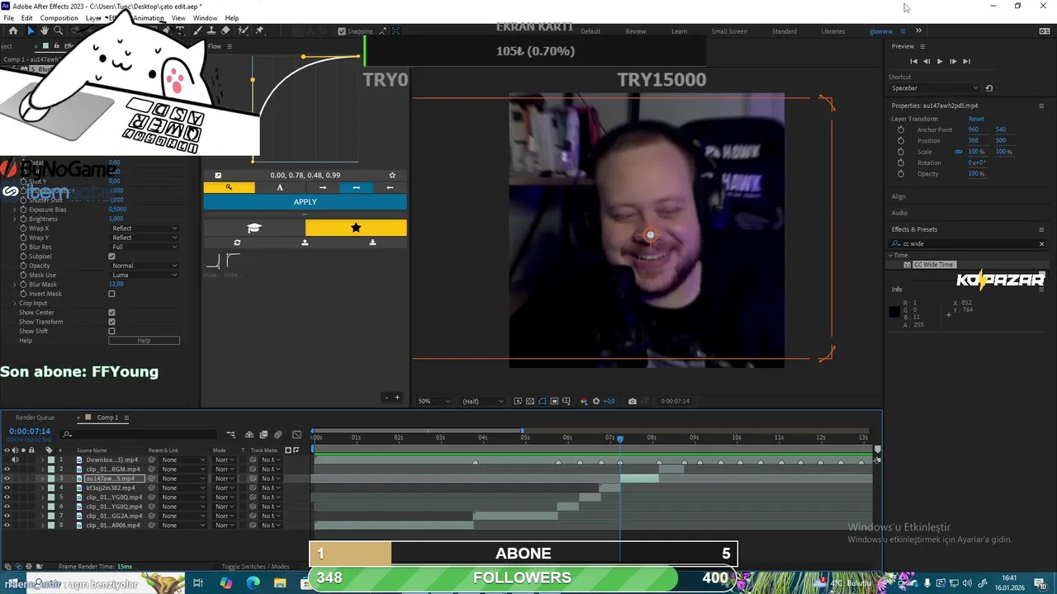Step to previous frame in Preview panel
This screenshot has width=1057, height=594.
pyautogui.click(x=927, y=61)
